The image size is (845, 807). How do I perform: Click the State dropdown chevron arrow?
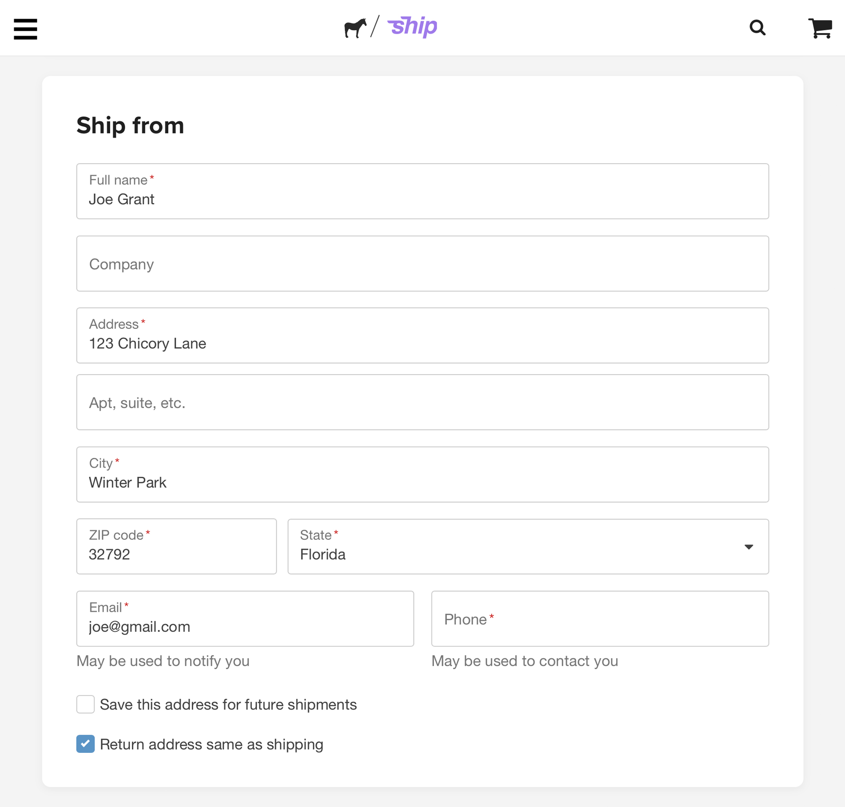pos(749,546)
